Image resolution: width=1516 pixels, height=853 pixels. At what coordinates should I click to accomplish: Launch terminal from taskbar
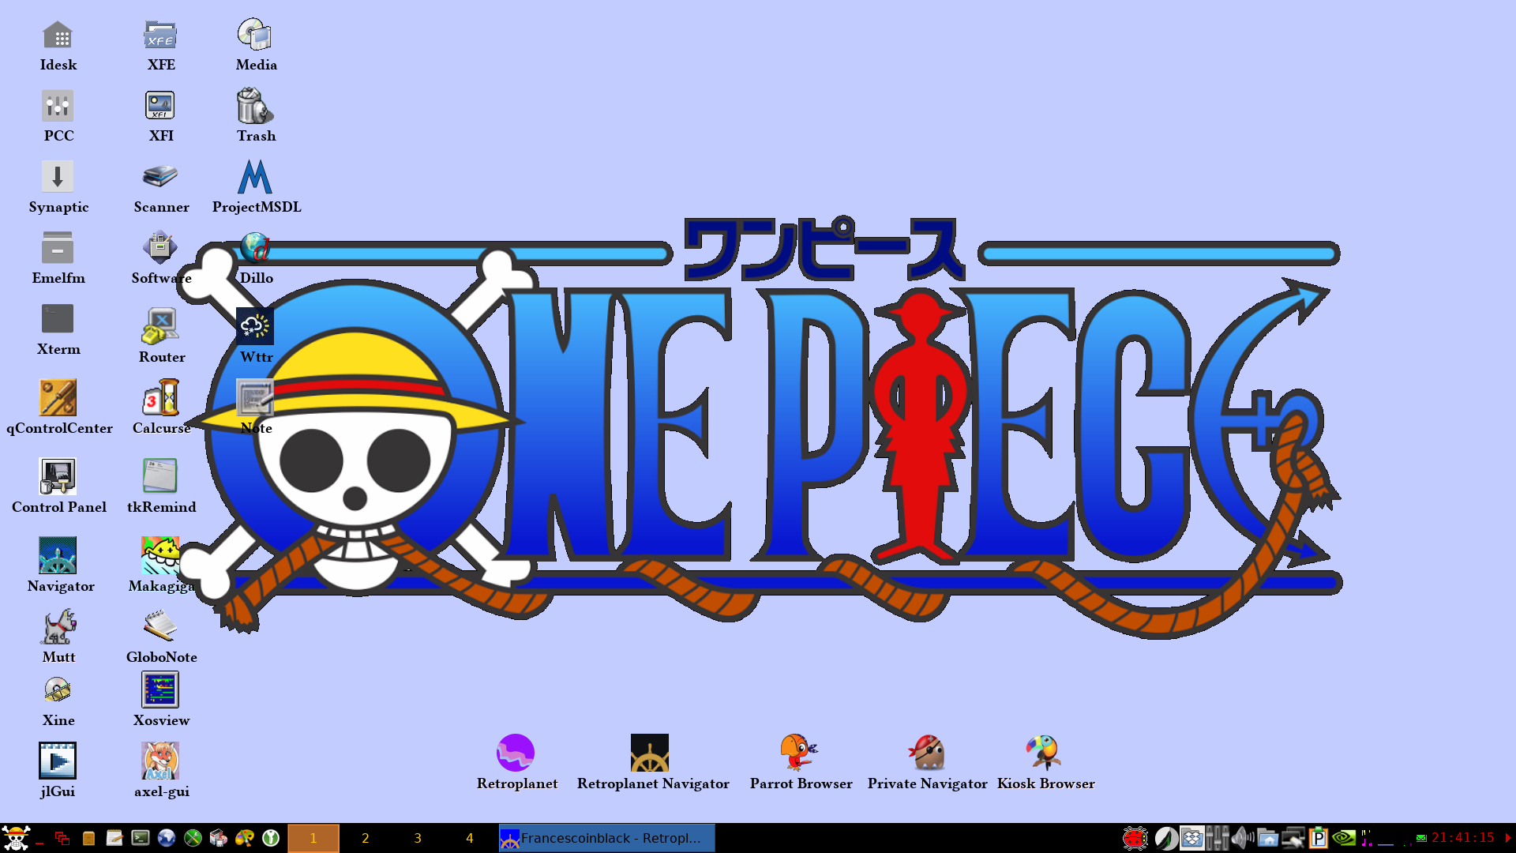tap(141, 838)
